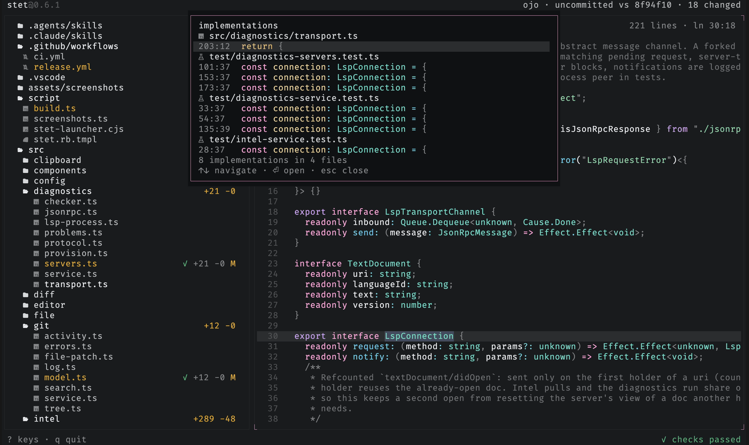The width and height of the screenshot is (749, 445).
Task: Click the transport.ts tree file icon
Action: click(36, 285)
